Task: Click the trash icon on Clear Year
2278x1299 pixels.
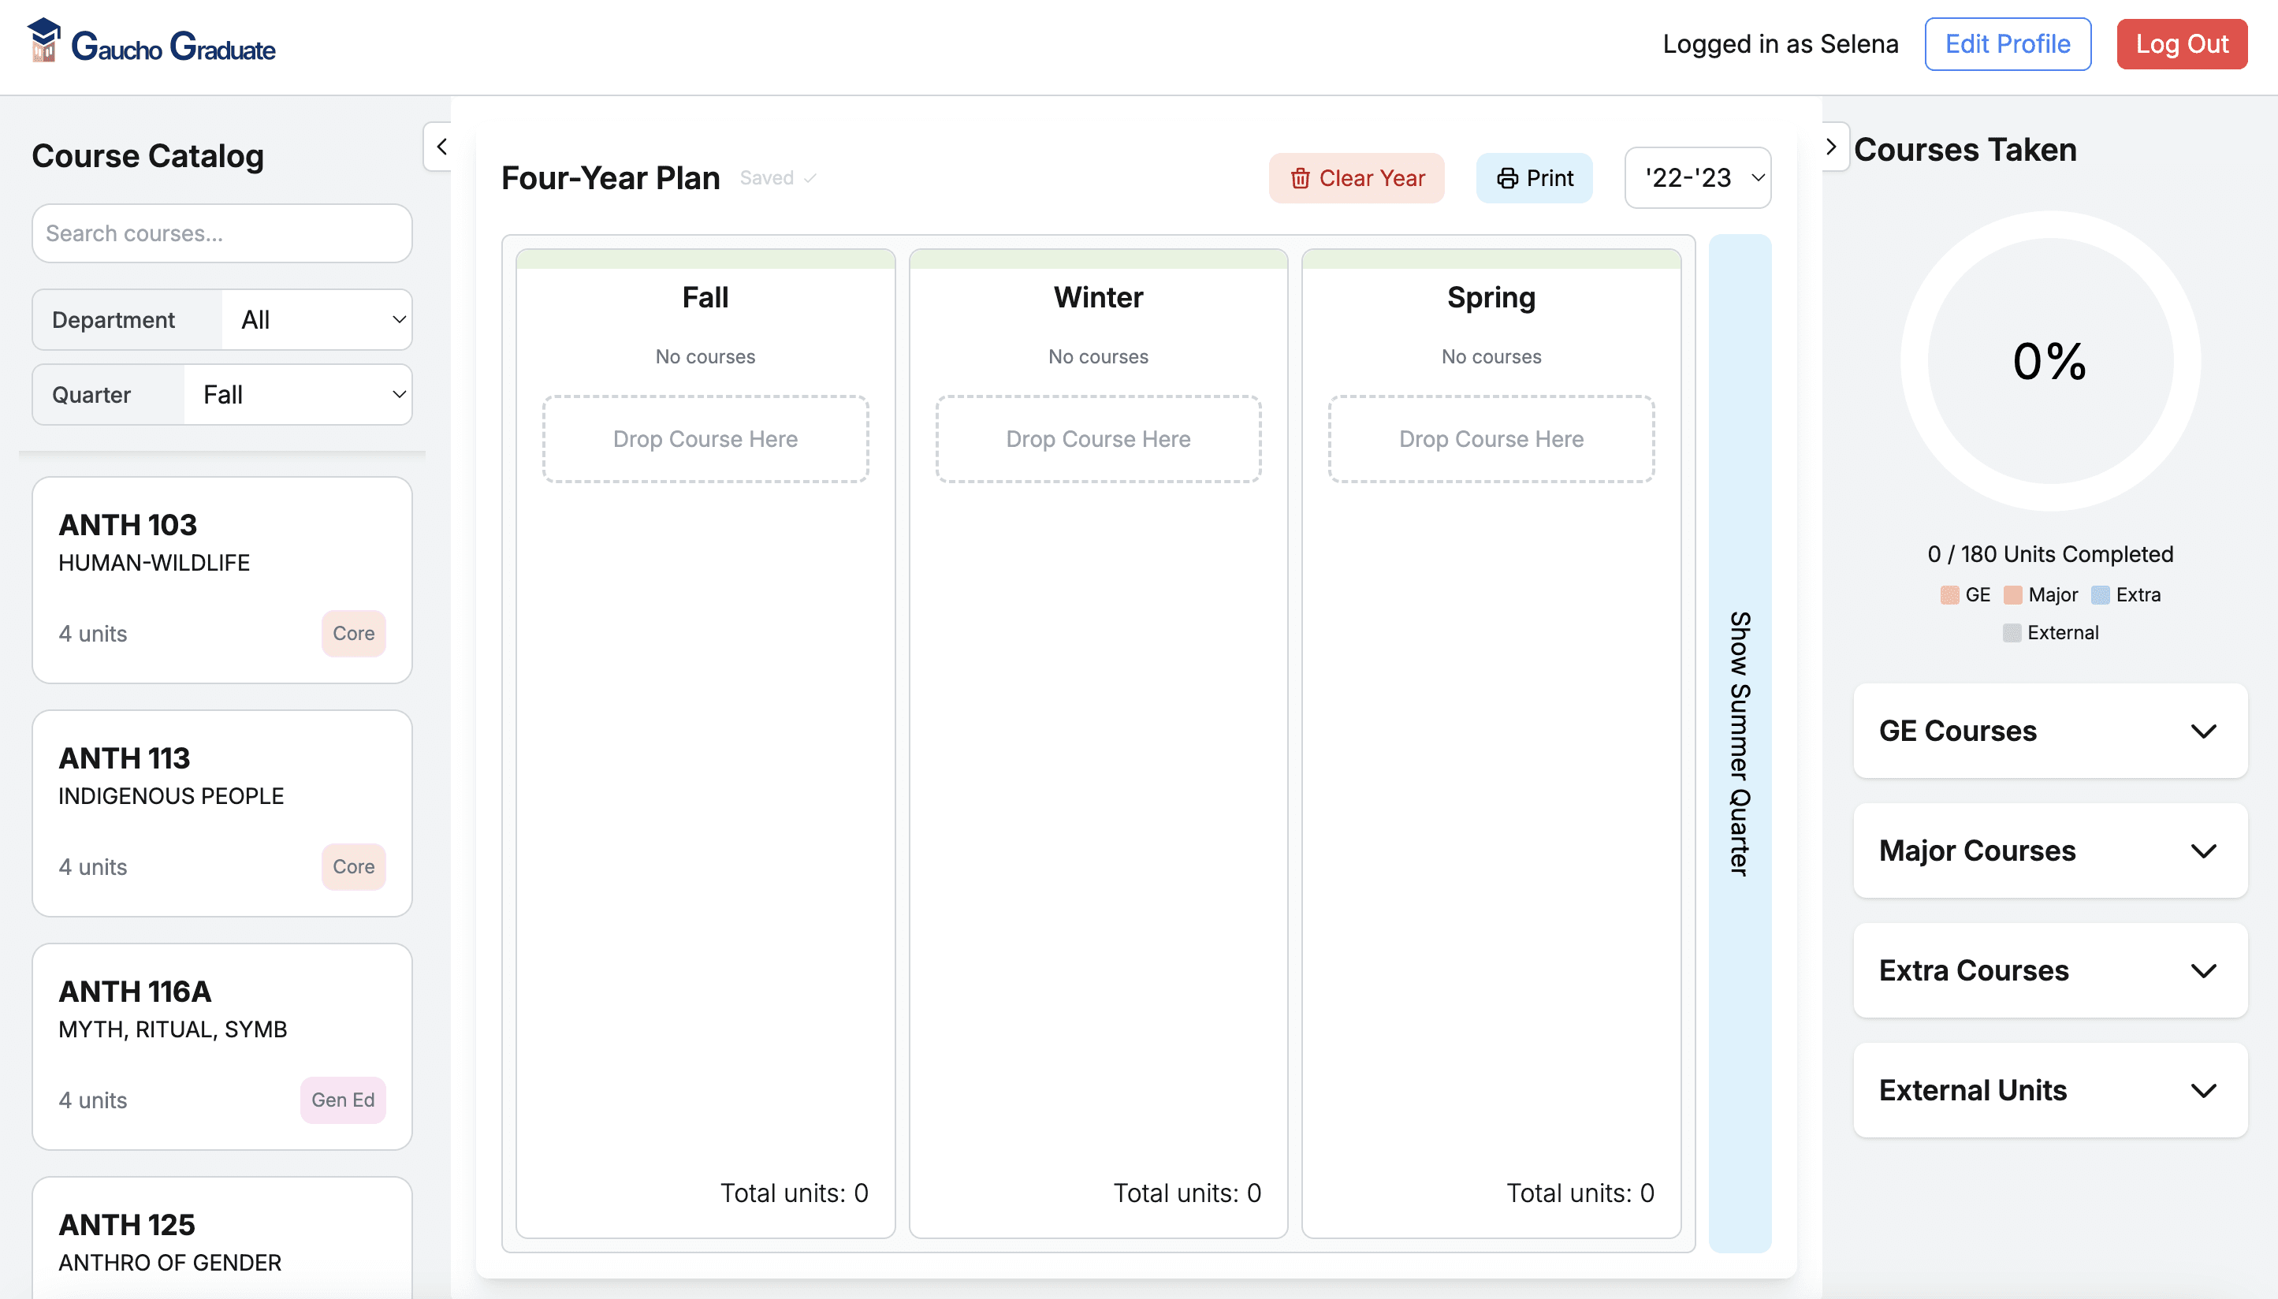Action: (x=1300, y=178)
